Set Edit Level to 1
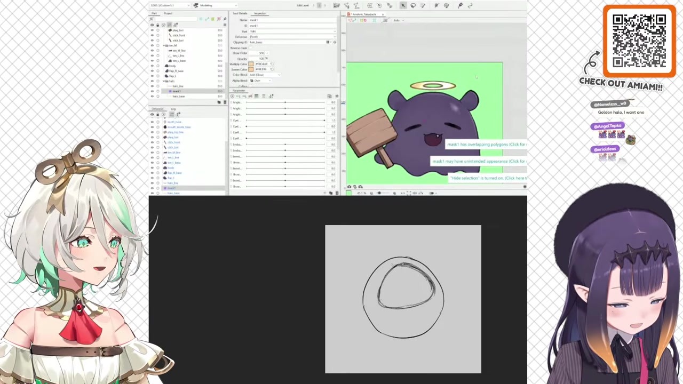Viewport: 683px width, 384px height. click(x=314, y=5)
